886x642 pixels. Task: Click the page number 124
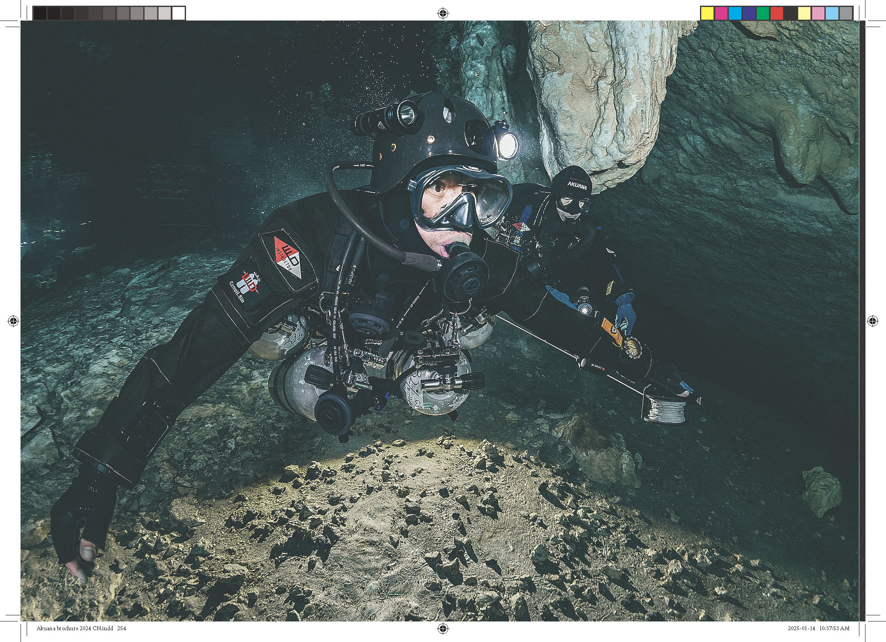point(72,582)
